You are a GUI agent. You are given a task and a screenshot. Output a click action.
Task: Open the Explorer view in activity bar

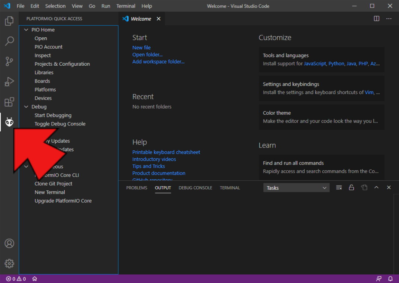click(9, 21)
